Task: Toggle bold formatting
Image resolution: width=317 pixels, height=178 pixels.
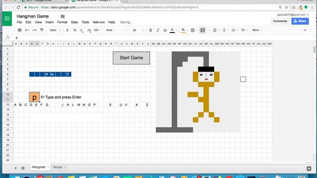Action: [x=151, y=30]
